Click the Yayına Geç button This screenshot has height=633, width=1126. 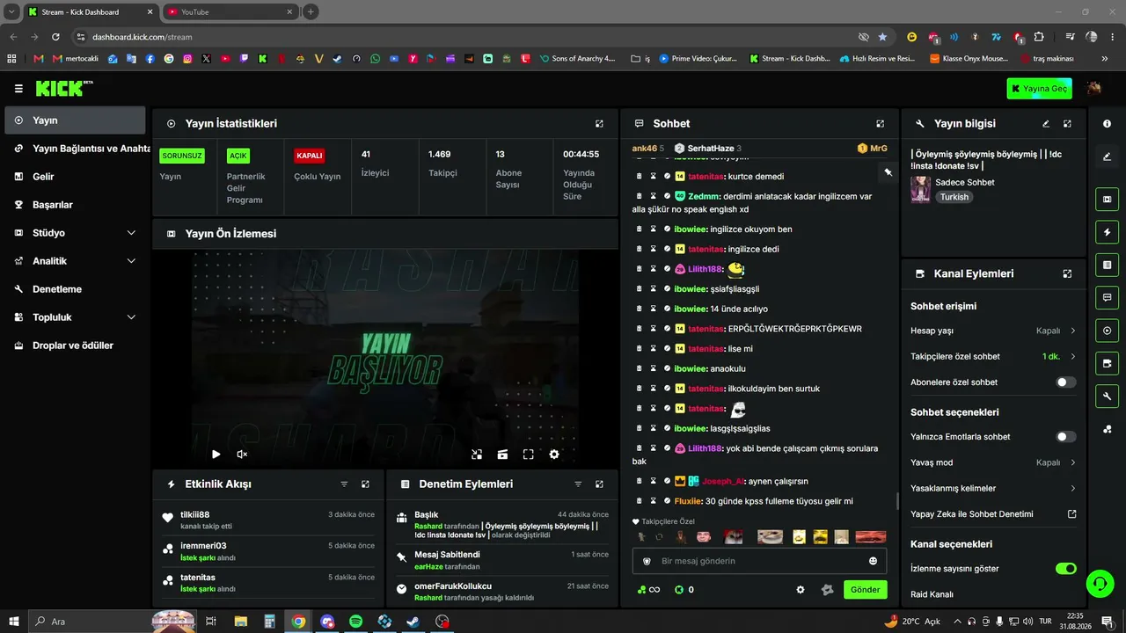pyautogui.click(x=1039, y=89)
